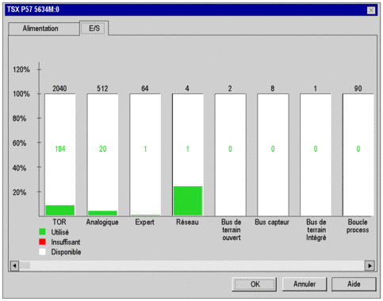Viewport: 383px width, 301px height.
Task: Click the green 20 value in Analogique bar
Action: [x=103, y=149]
